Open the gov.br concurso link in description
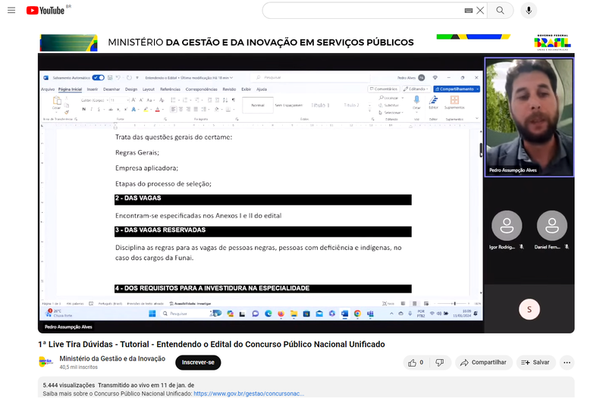Viewport: 606px width, 416px height. click(x=248, y=394)
